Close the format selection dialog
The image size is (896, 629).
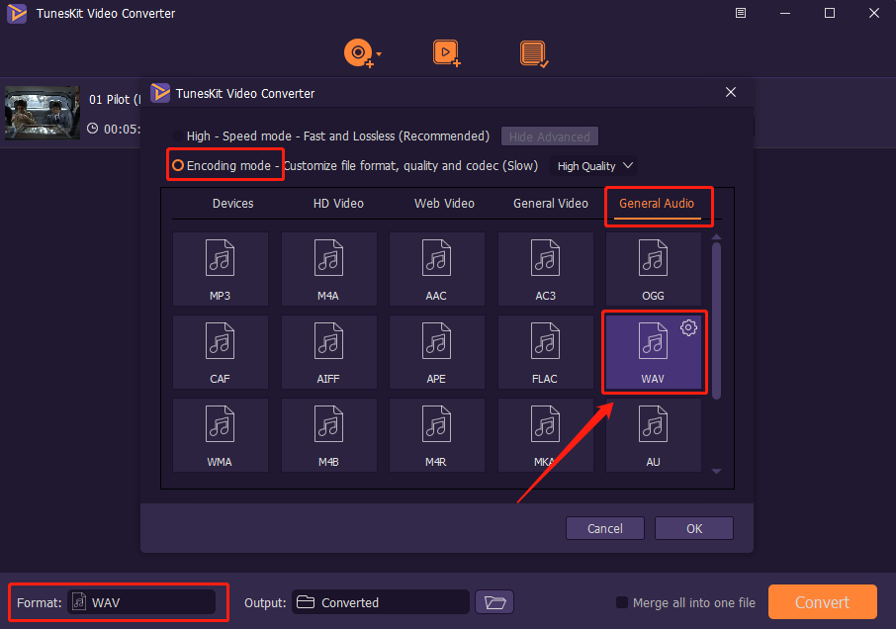click(730, 92)
